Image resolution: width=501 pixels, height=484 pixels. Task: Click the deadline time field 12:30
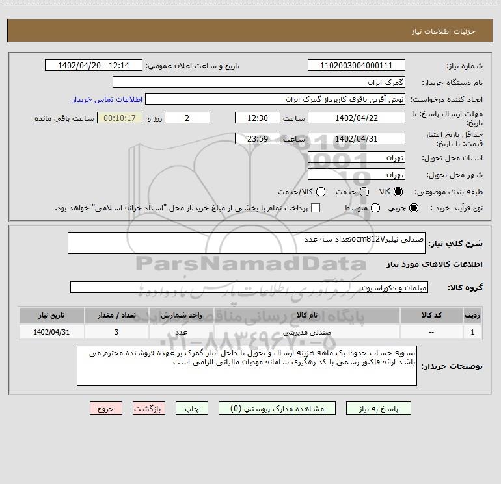[258, 118]
